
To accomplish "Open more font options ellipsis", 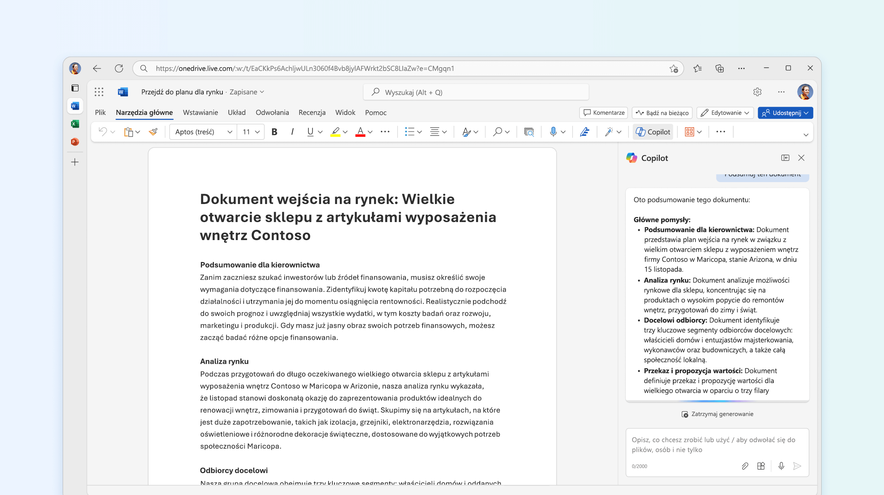I will [x=385, y=132].
